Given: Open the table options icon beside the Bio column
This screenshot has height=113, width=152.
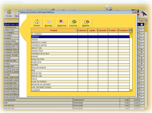Looking at the screenshot, I should [x=146, y=21].
